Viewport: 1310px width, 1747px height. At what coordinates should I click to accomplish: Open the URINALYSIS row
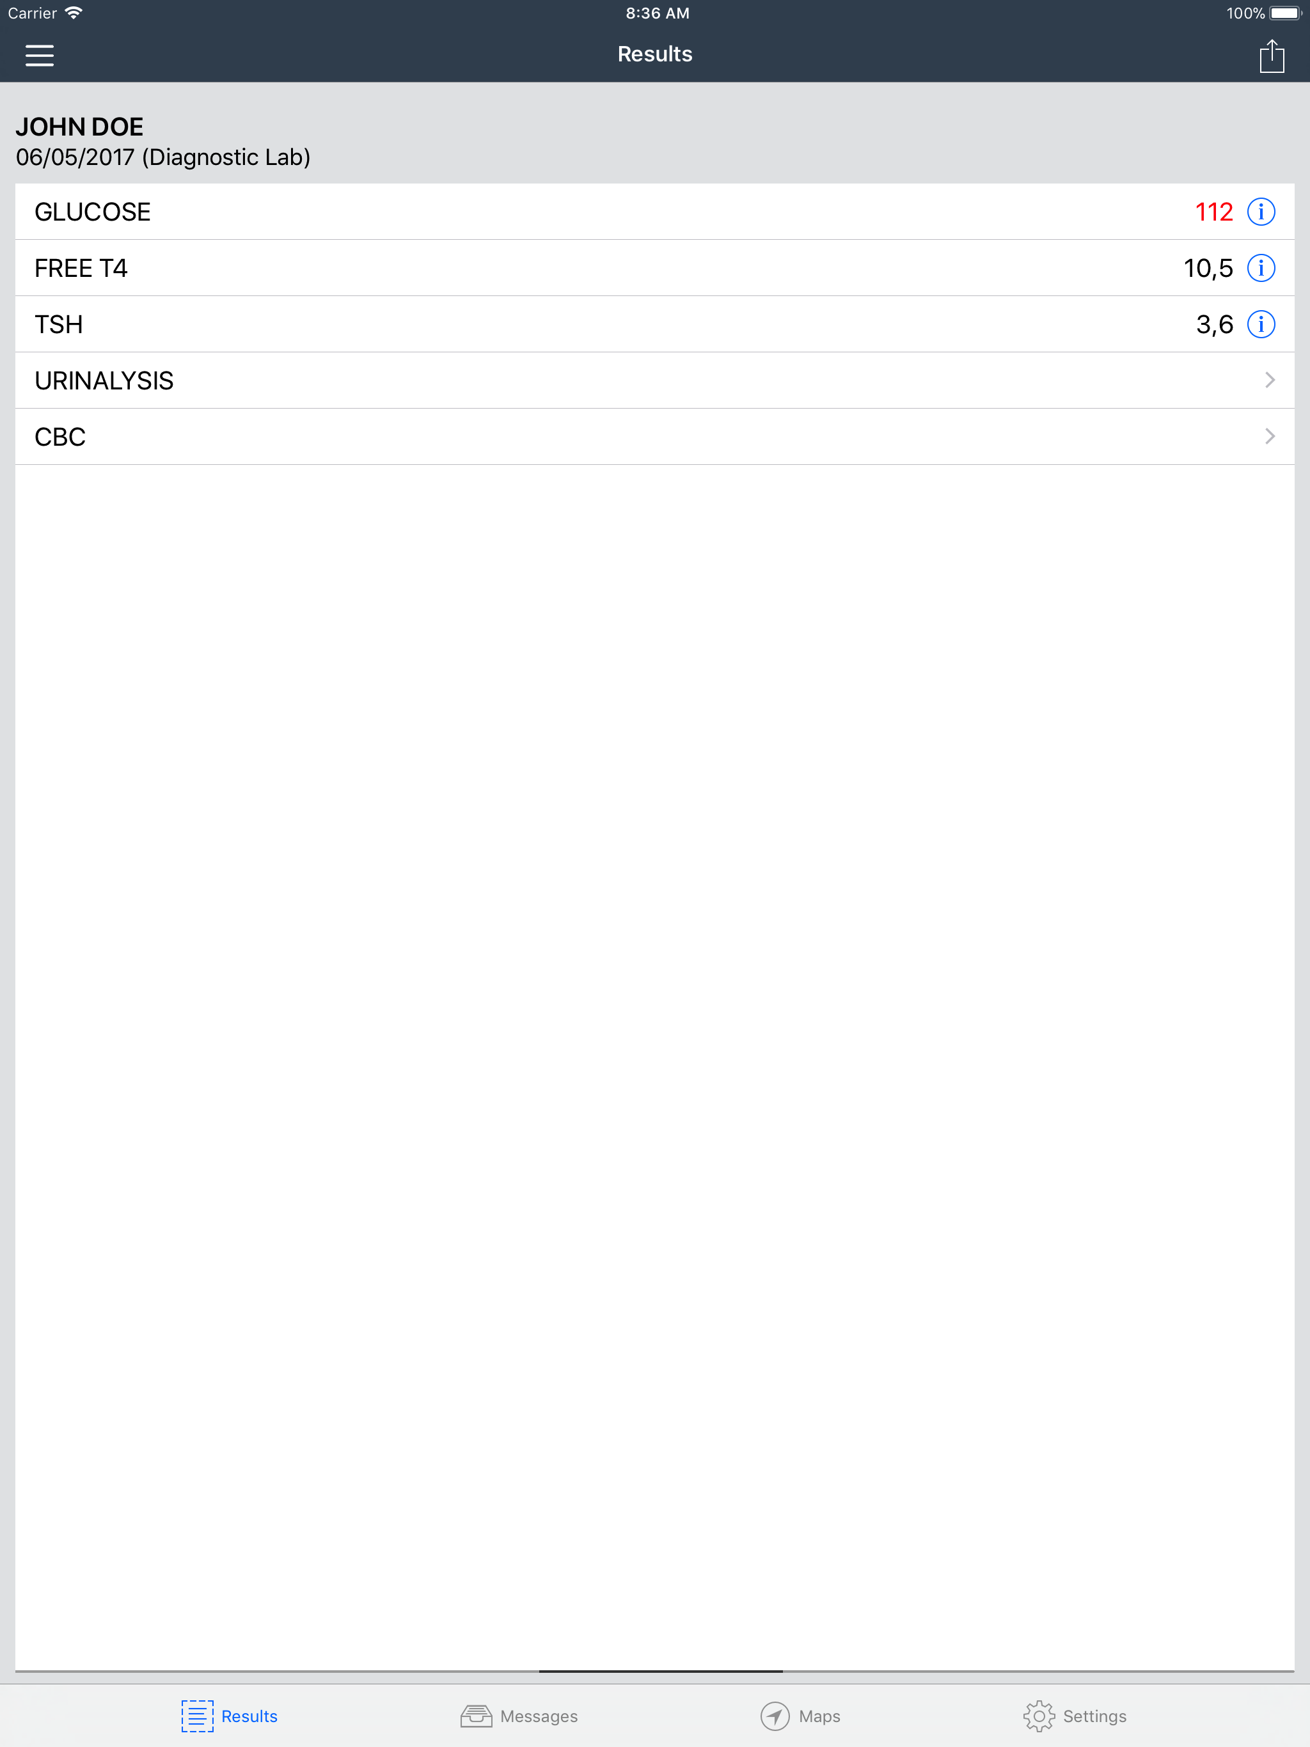(x=654, y=380)
